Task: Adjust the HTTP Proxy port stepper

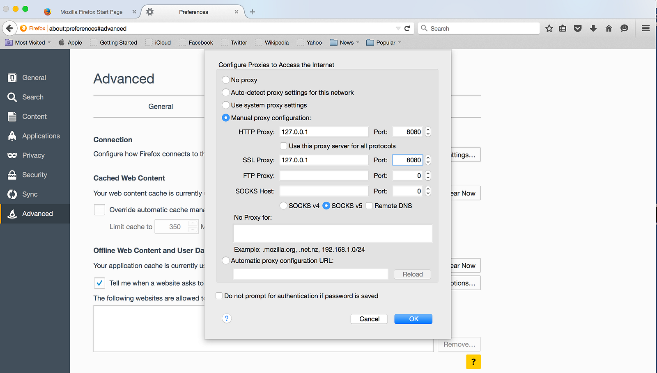Action: [428, 132]
